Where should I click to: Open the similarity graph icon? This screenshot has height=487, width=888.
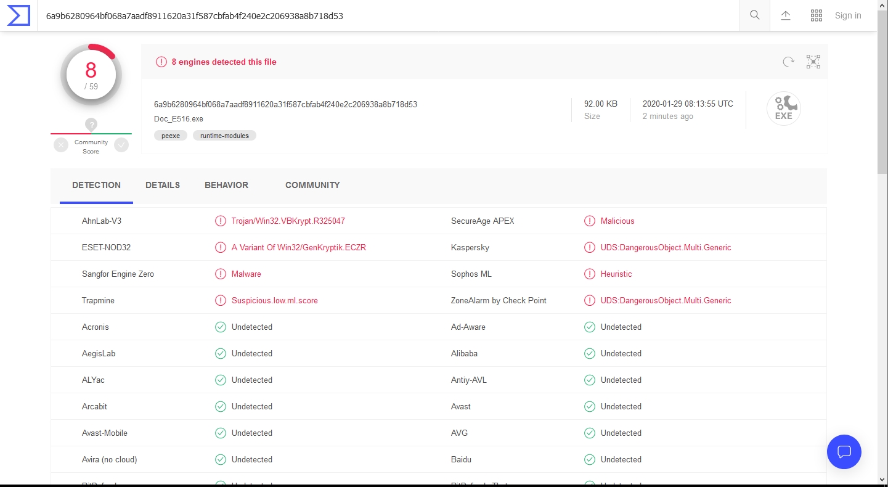813,62
